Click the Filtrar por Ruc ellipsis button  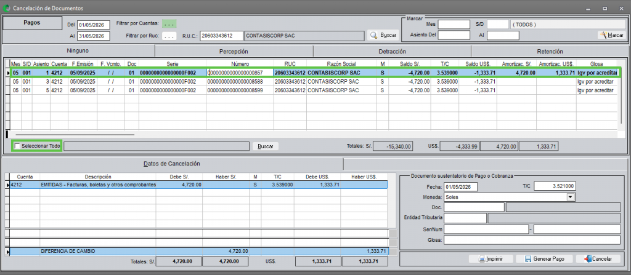[x=169, y=36]
